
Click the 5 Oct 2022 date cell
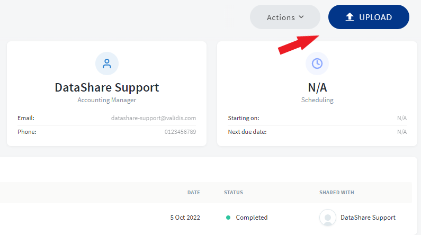pyautogui.click(x=185, y=218)
